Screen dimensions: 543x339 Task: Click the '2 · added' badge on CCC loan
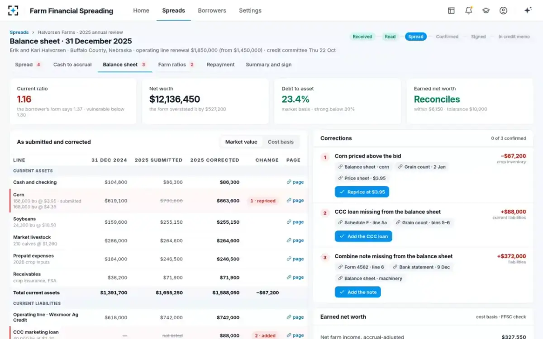coord(265,336)
